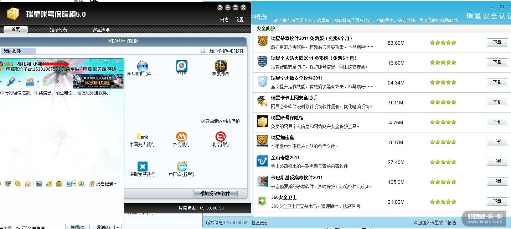Image resolution: width=511 pixels, height=229 pixels.
Task: Toggle 只显示保护中的软件 checkbox
Action: (x=203, y=51)
